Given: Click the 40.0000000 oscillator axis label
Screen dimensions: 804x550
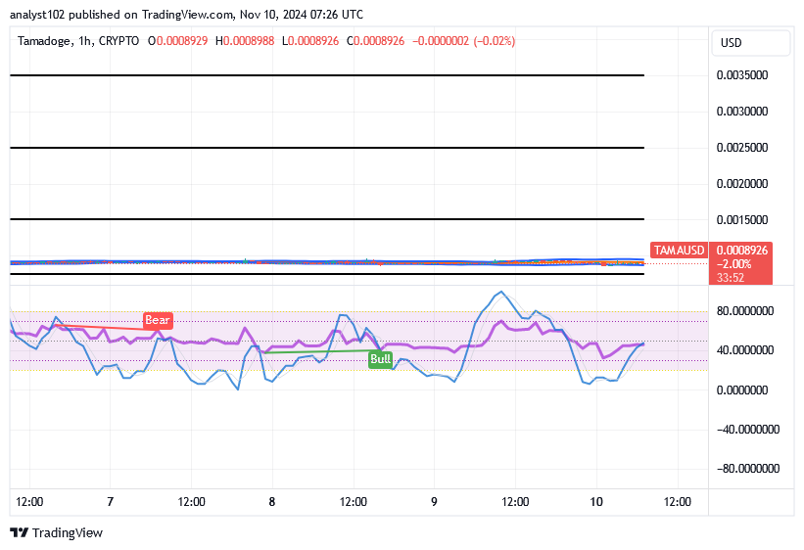Looking at the screenshot, I should pos(745,350).
